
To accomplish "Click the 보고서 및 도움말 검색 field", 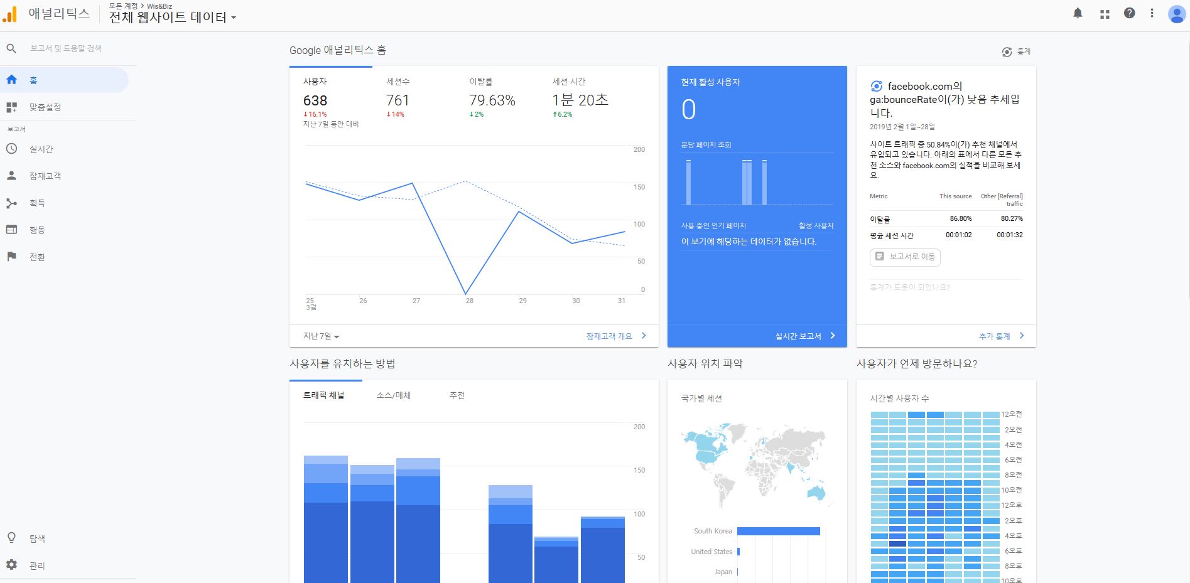I will 66,48.
